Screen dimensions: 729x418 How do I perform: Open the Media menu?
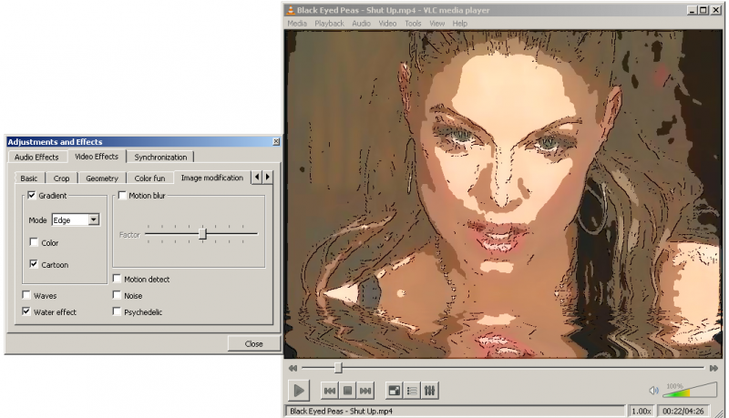click(297, 24)
